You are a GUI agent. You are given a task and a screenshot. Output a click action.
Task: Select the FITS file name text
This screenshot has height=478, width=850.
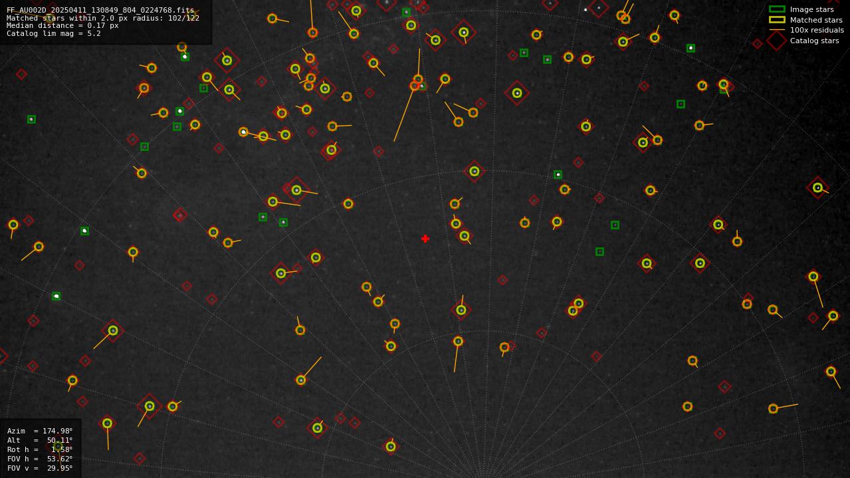click(x=100, y=11)
